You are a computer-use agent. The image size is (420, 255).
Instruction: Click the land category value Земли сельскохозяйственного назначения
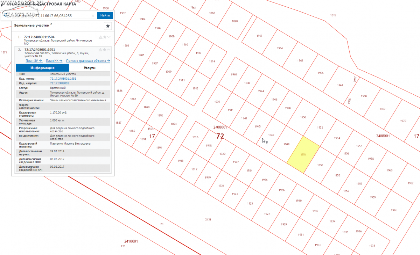click(78, 100)
